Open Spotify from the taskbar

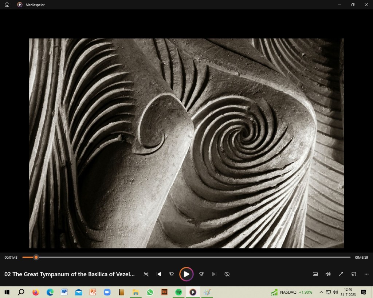click(x=178, y=292)
